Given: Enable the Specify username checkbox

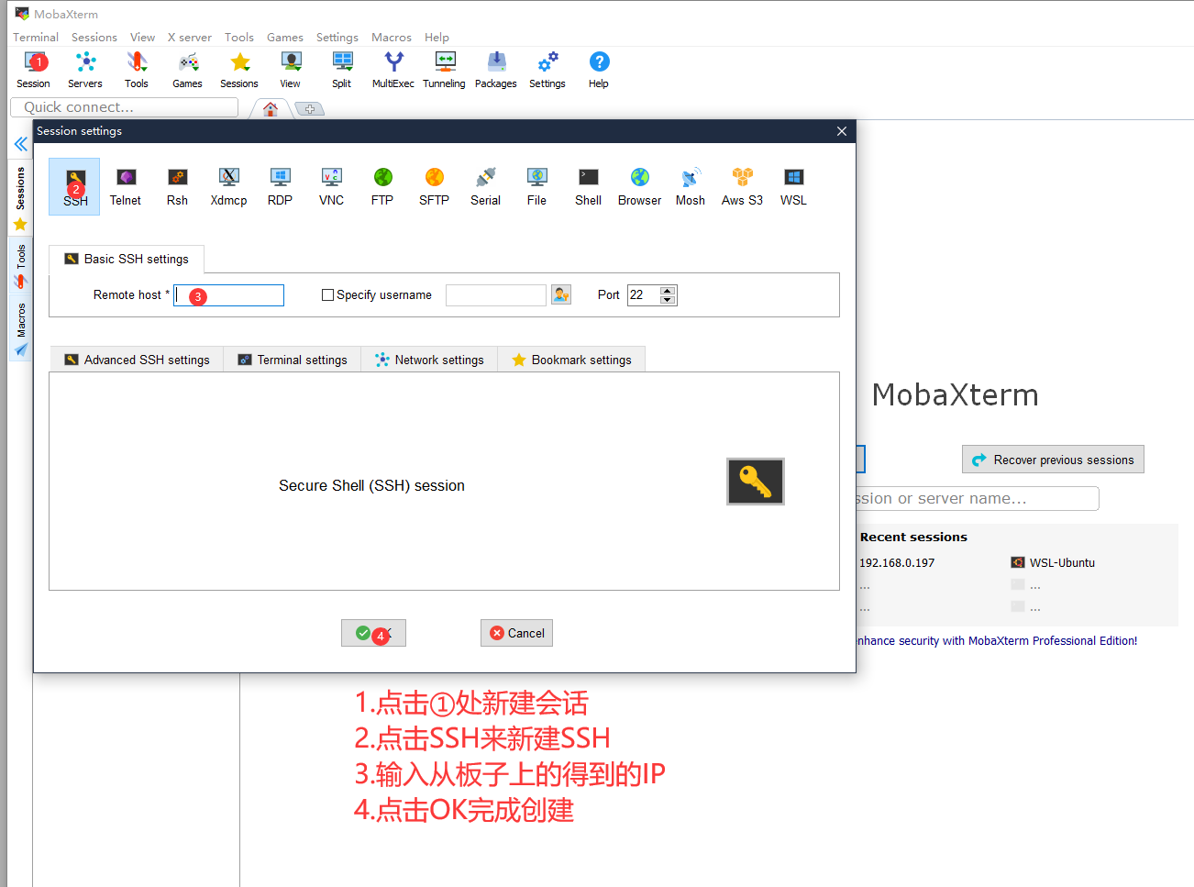Looking at the screenshot, I should pos(327,295).
